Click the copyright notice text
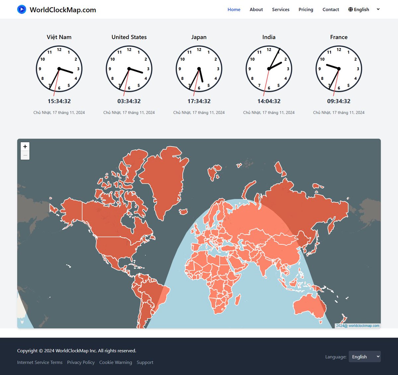Viewport: 398px width, 375px height. (77, 350)
